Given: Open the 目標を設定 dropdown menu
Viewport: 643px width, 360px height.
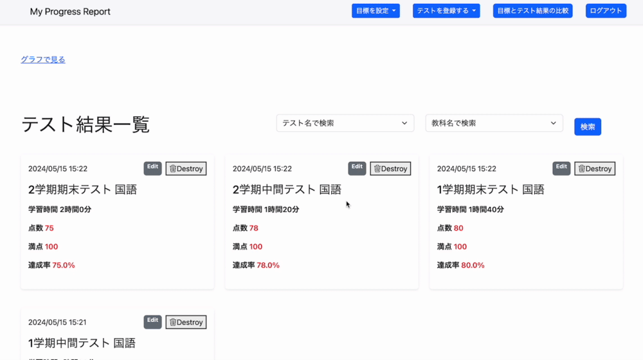Looking at the screenshot, I should (x=376, y=11).
